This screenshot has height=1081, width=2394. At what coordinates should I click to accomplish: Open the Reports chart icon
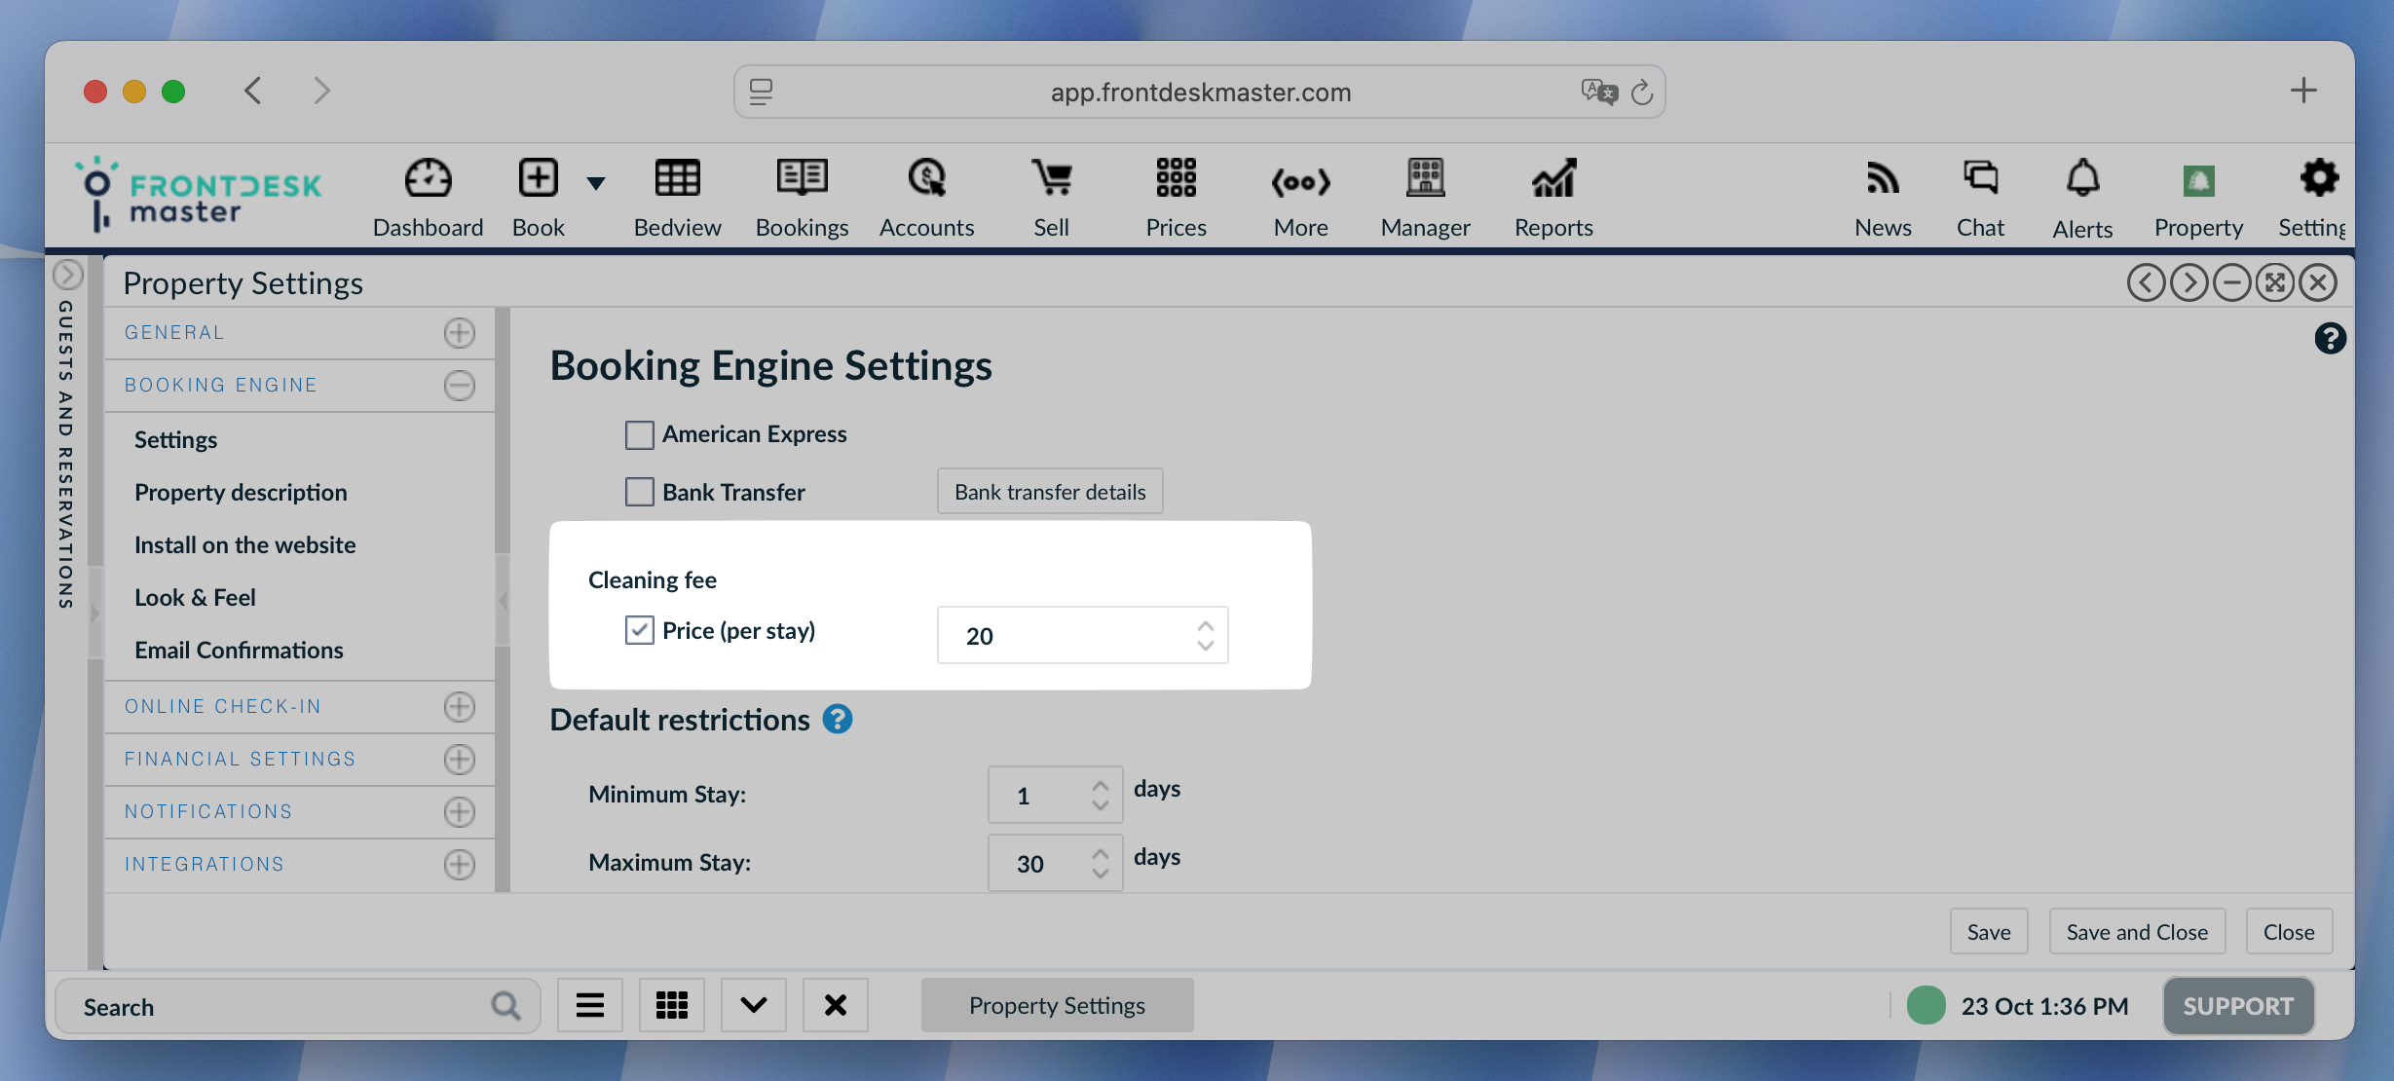[x=1553, y=179]
